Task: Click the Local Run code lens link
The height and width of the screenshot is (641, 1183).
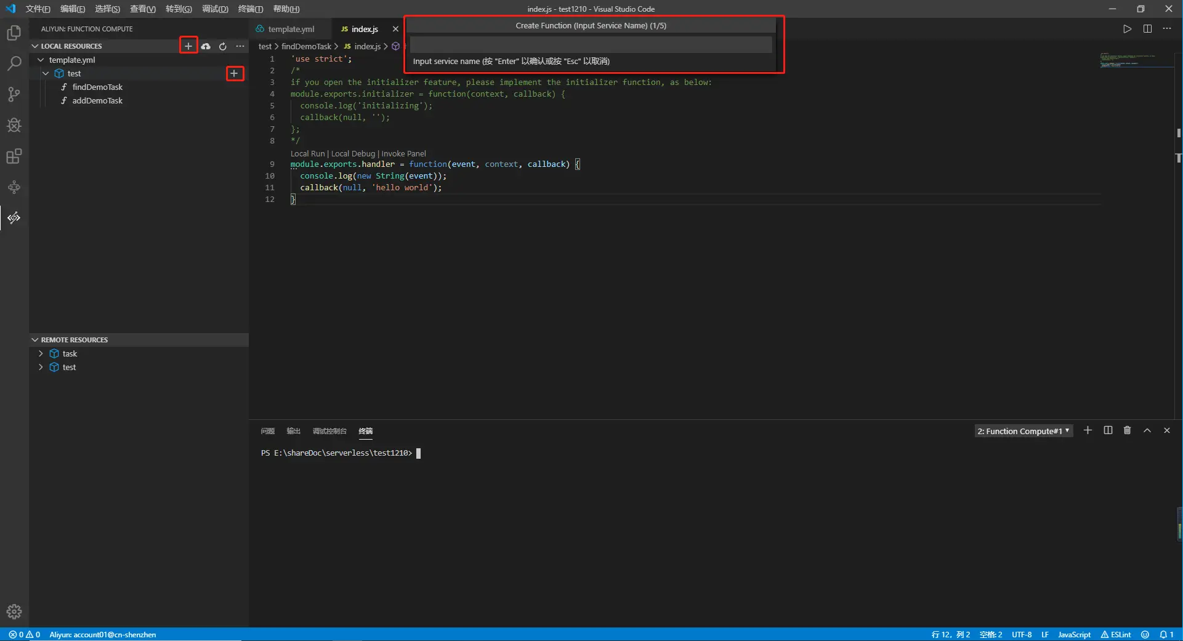Action: [307, 153]
